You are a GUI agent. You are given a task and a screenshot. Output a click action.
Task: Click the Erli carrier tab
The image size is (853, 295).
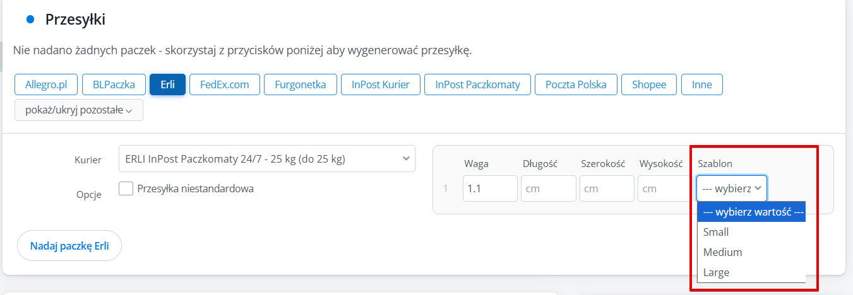point(167,84)
